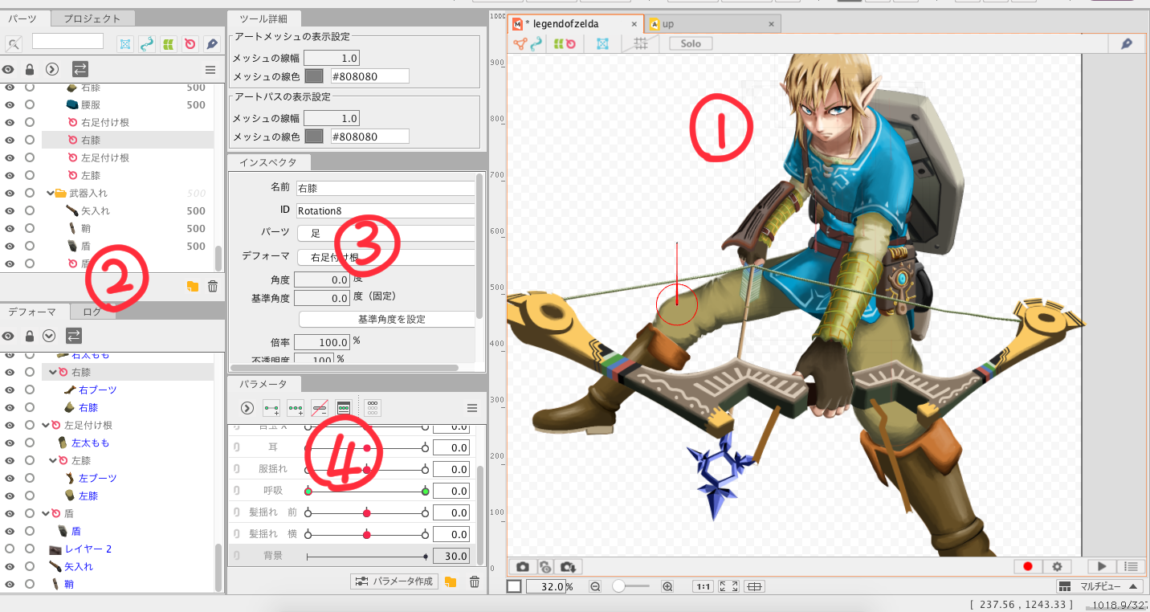This screenshot has width=1150, height=612.
Task: Click the pin icon at canvas top right
Action: (1127, 43)
